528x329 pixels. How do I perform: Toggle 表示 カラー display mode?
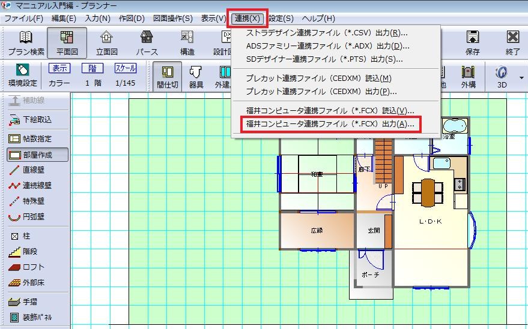coord(59,76)
